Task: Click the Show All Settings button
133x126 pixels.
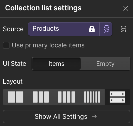Action: click(66, 117)
